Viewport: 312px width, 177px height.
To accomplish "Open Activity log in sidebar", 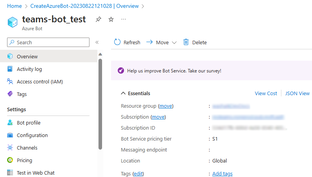I will click(29, 69).
